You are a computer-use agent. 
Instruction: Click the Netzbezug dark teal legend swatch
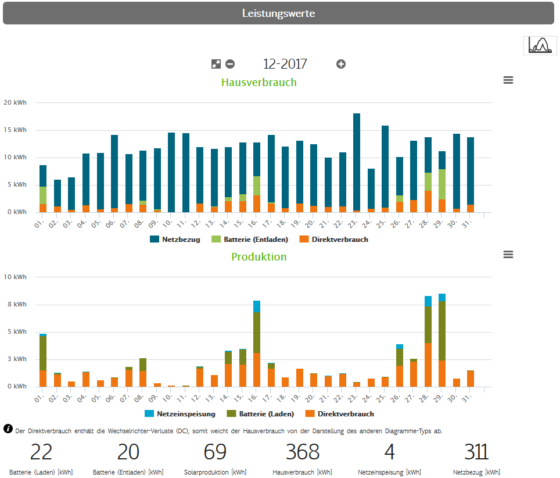tap(155, 239)
